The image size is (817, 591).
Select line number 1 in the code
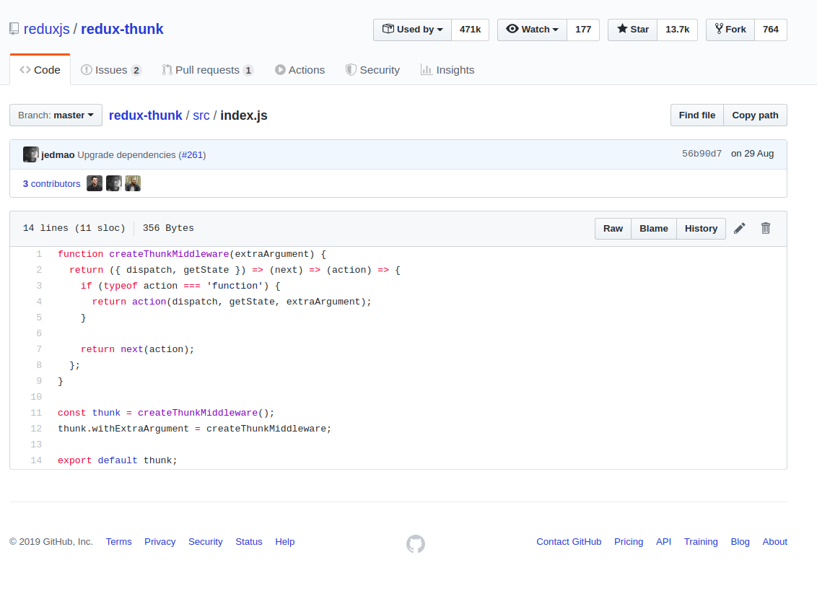click(39, 254)
